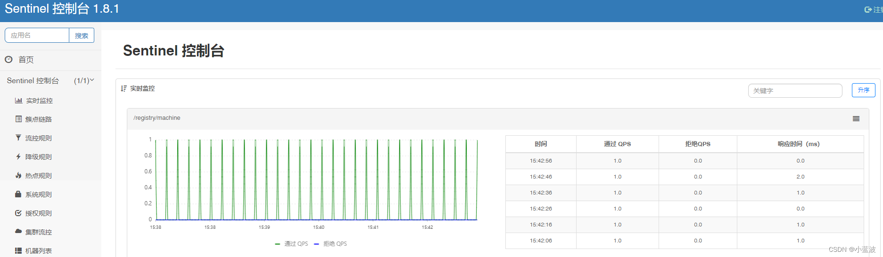Click the 拒绝QPS column header

point(698,144)
